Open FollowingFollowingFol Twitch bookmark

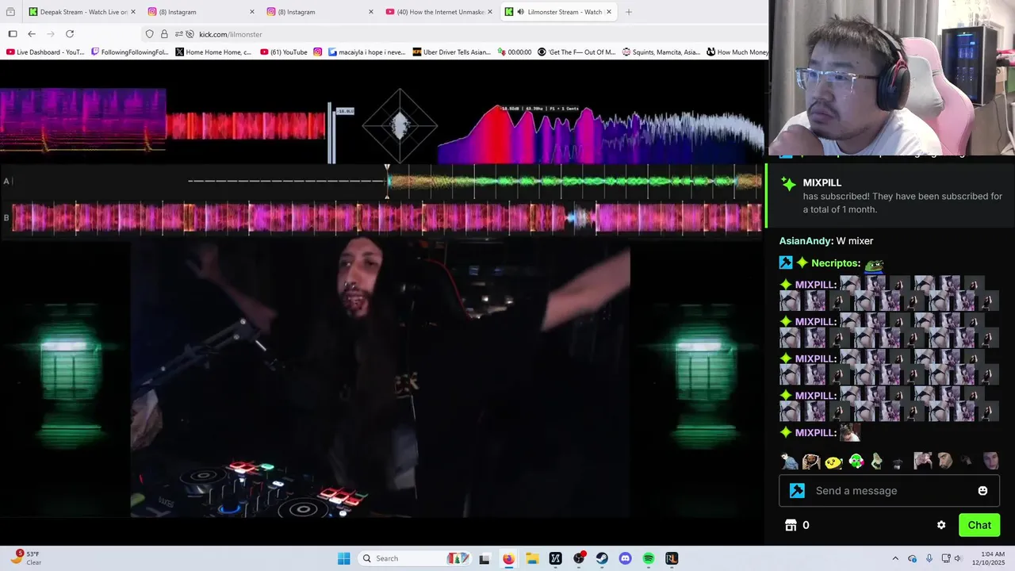click(130, 52)
